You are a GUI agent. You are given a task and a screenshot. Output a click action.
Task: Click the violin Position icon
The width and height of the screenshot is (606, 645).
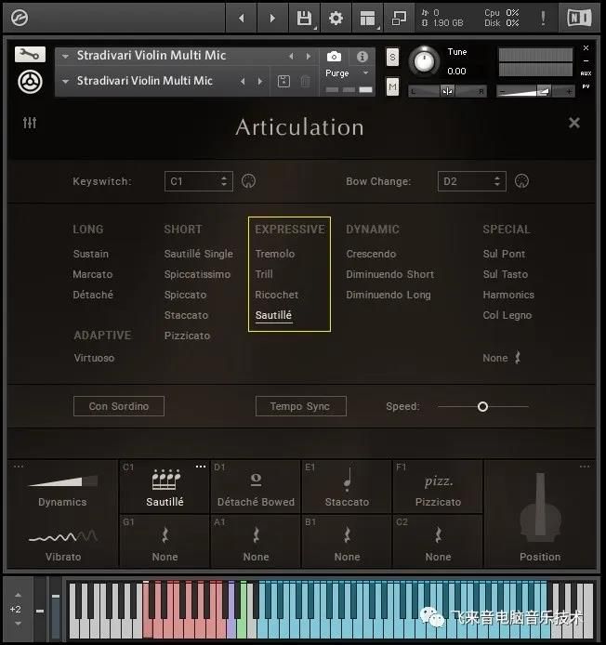coord(540,509)
